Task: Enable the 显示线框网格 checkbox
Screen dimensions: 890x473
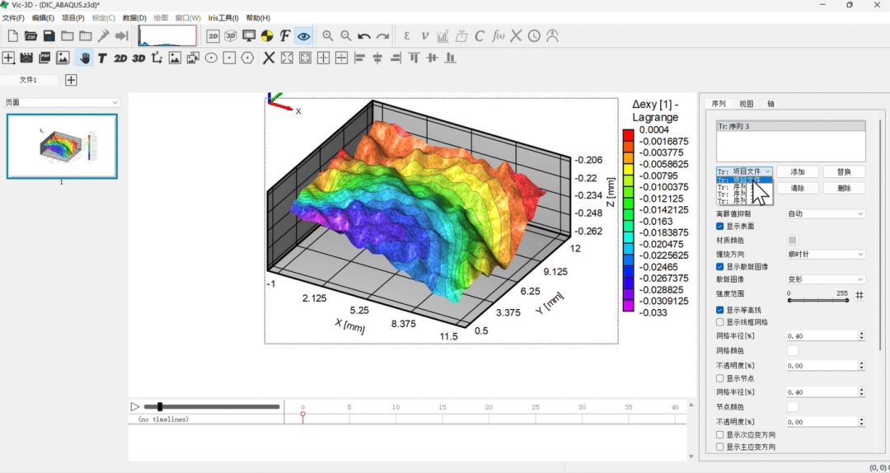Action: (x=720, y=322)
